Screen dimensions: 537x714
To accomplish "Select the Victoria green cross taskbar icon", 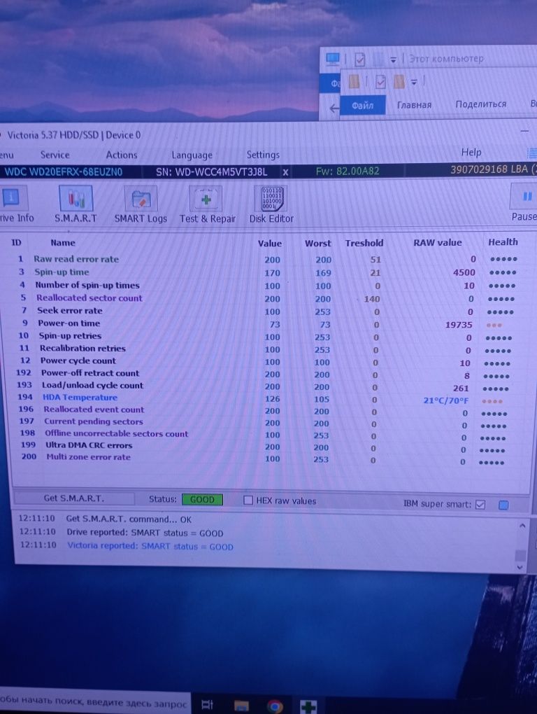I will (x=308, y=707).
